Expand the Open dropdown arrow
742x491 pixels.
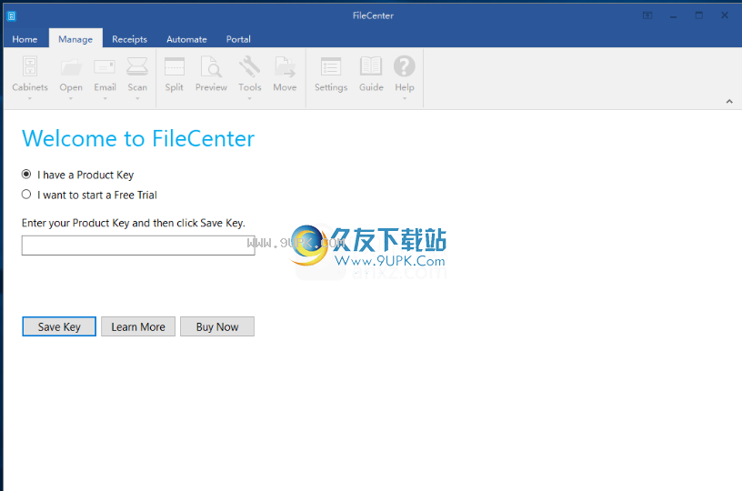(x=71, y=98)
